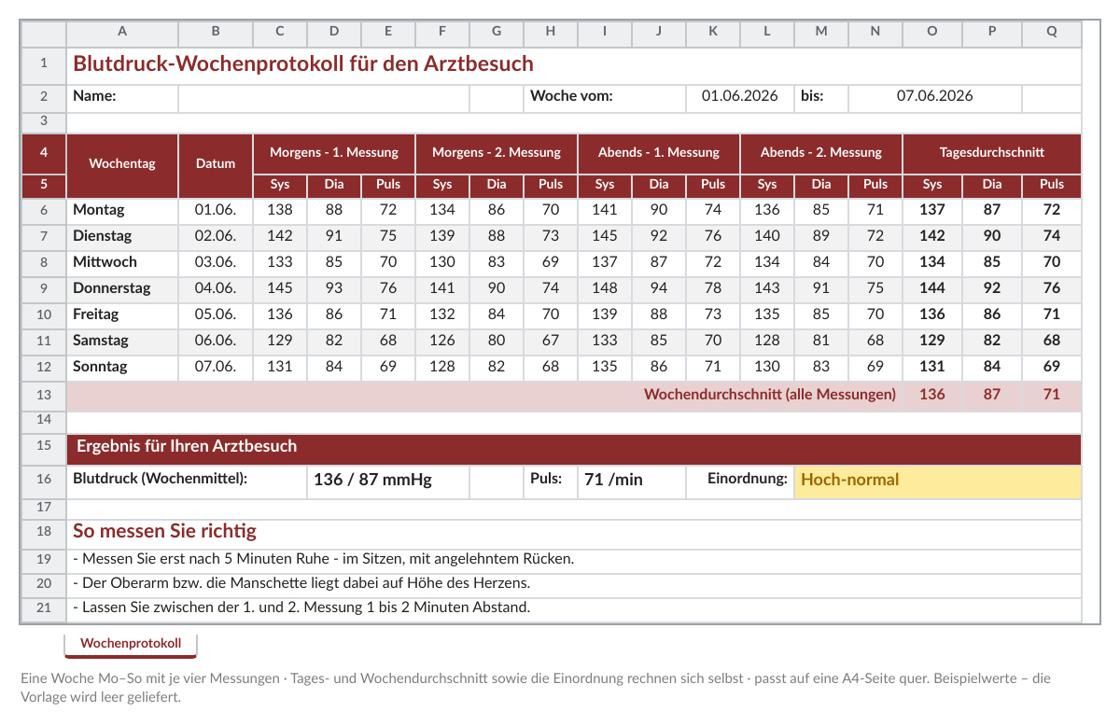
Task: Select weekly average Sys value 136
Action: (932, 395)
